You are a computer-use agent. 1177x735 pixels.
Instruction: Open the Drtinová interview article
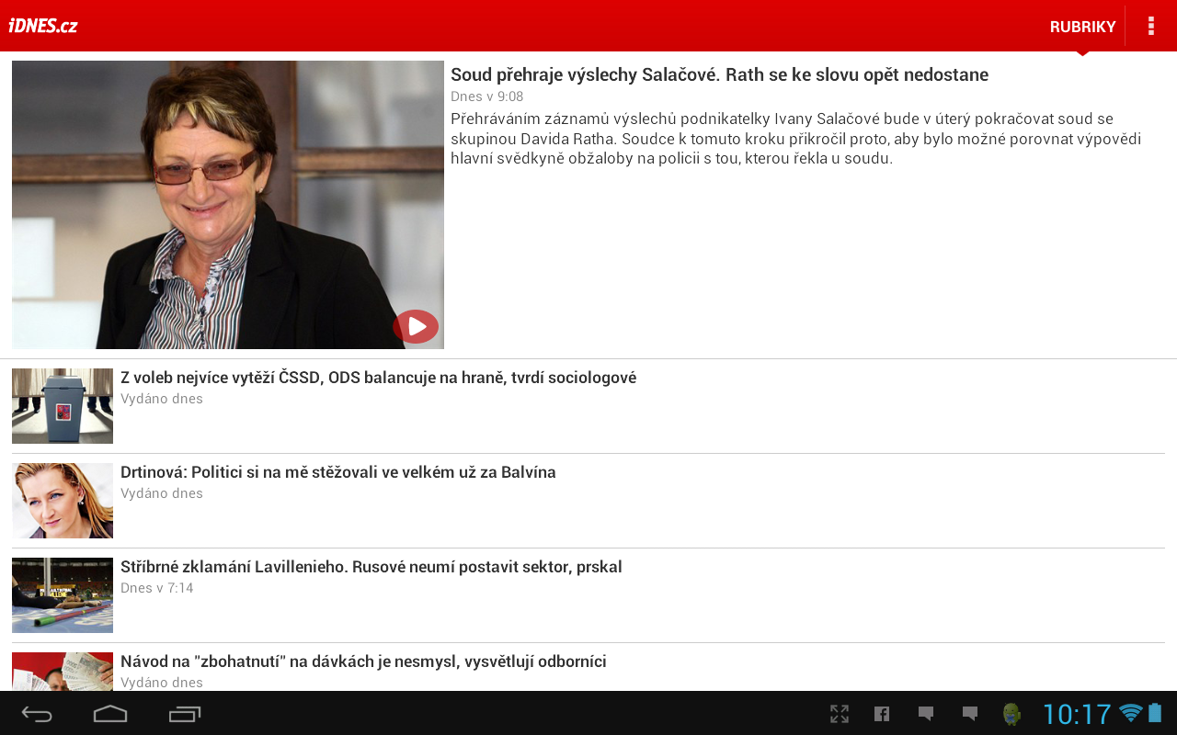[x=337, y=471]
